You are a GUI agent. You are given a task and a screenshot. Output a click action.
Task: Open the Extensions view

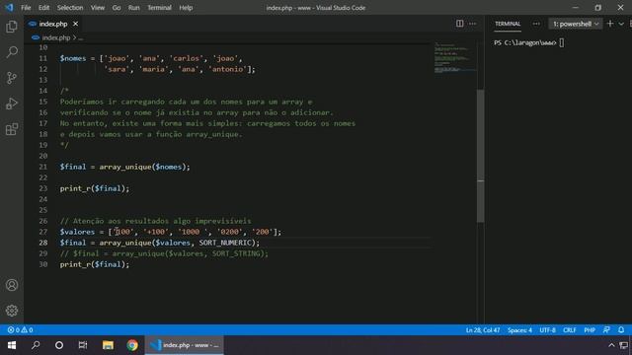click(x=12, y=129)
